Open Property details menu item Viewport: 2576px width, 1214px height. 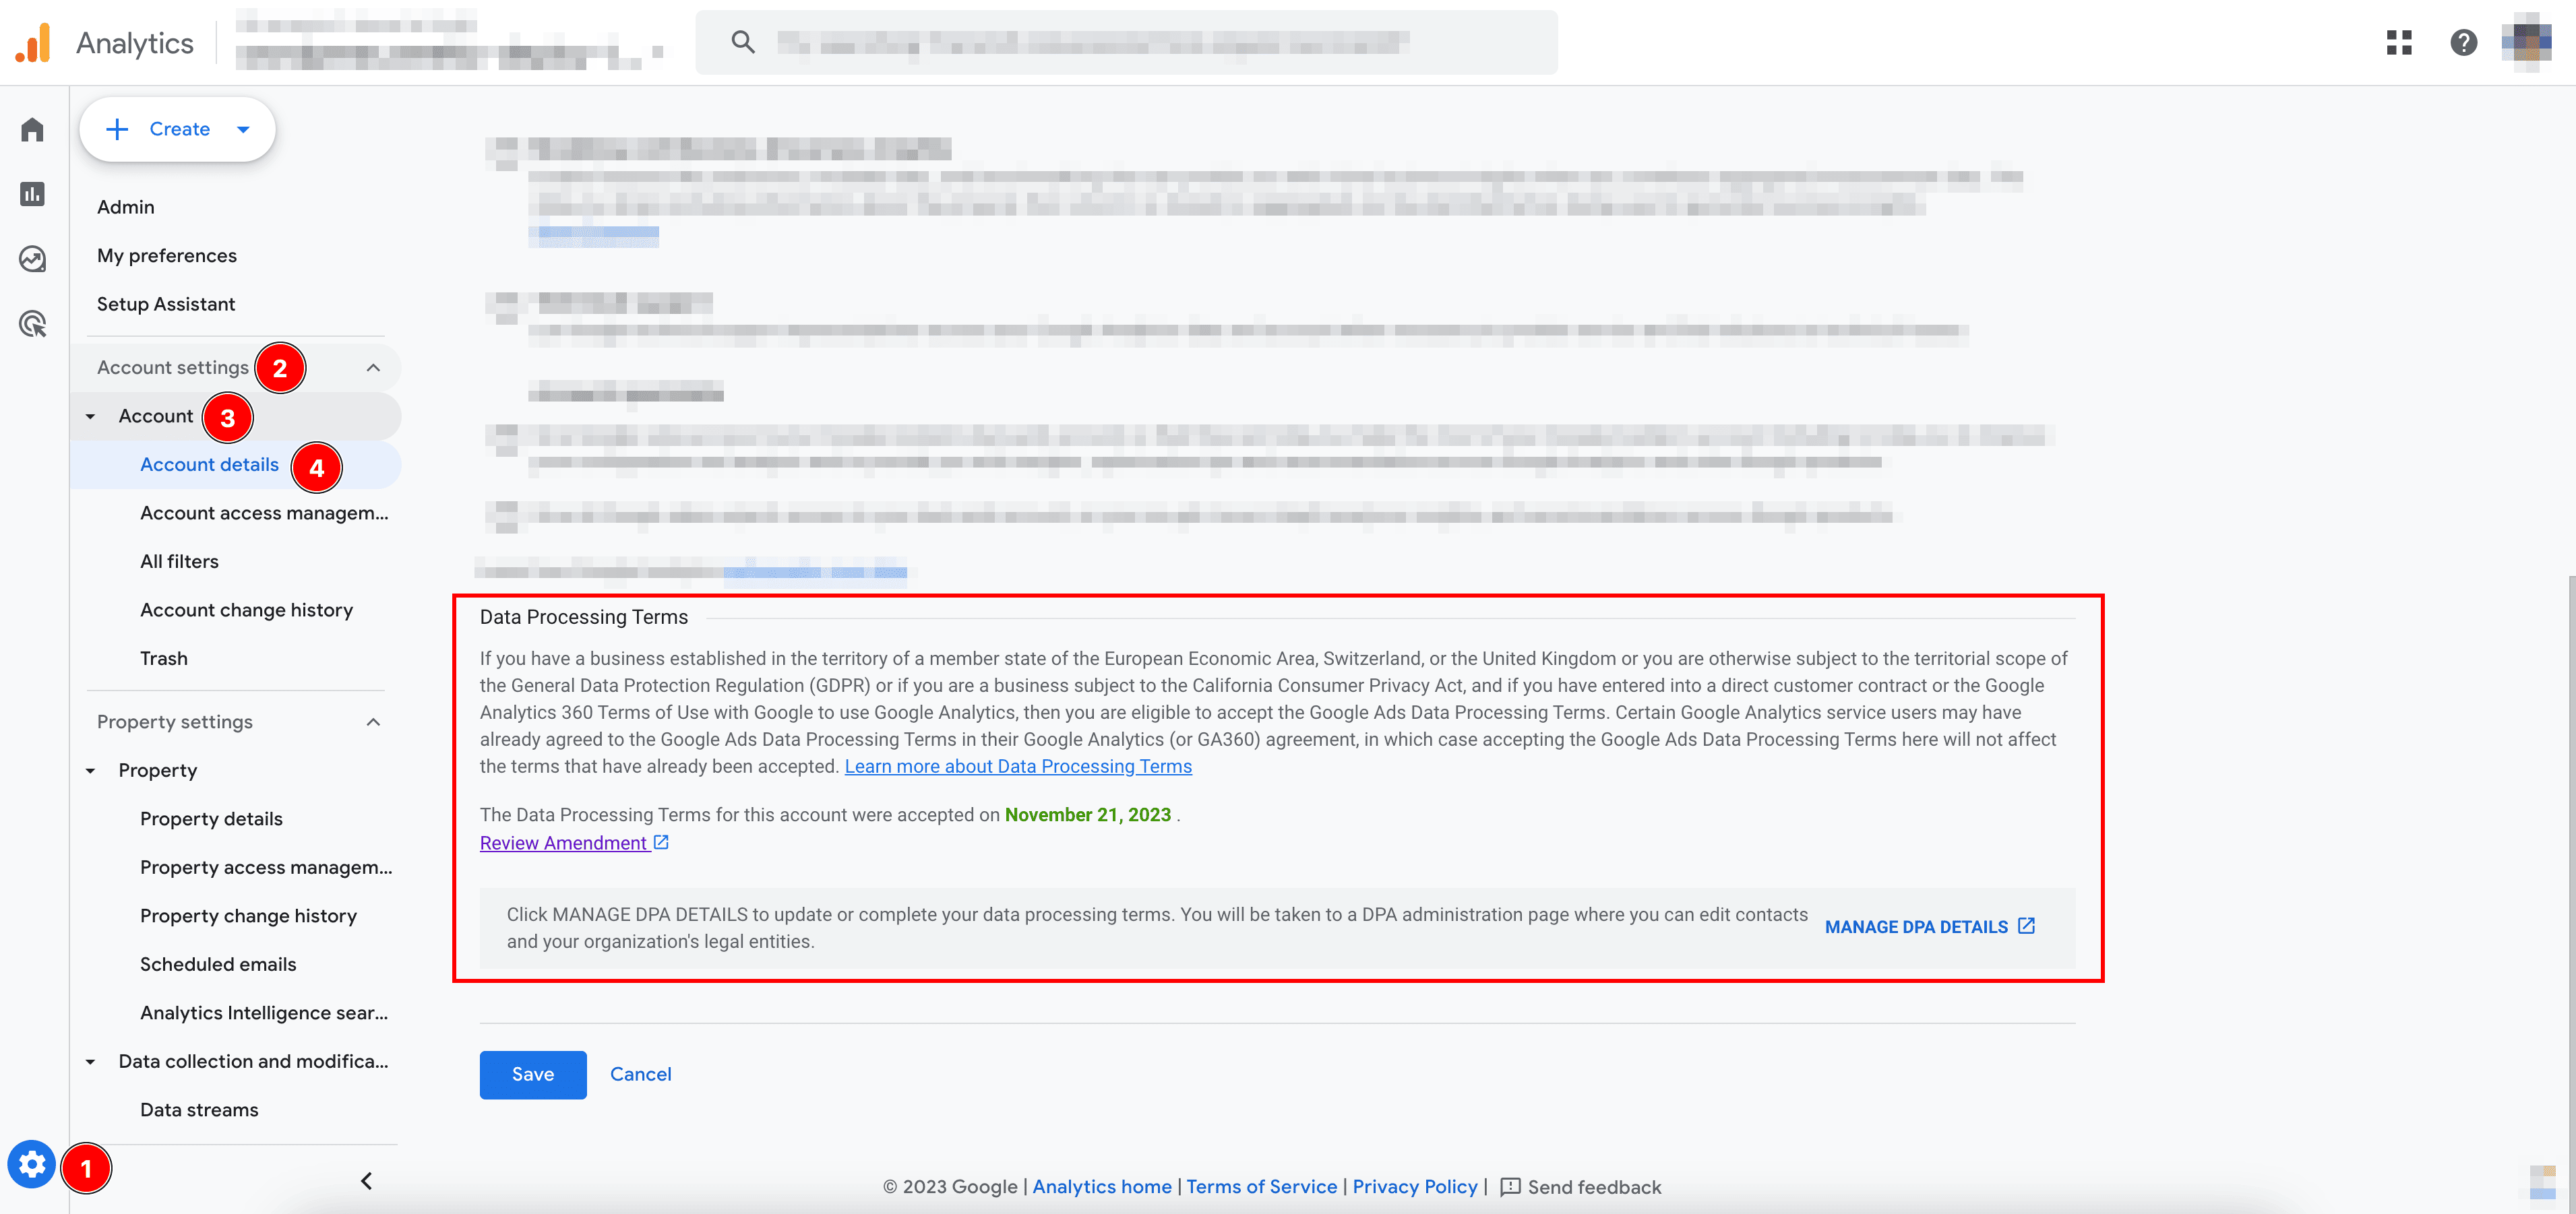(x=211, y=819)
